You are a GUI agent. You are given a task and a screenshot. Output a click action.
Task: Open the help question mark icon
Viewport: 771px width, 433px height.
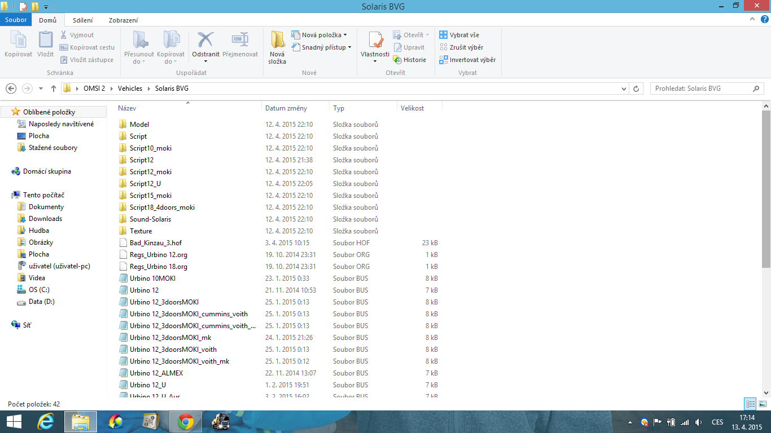pos(764,19)
